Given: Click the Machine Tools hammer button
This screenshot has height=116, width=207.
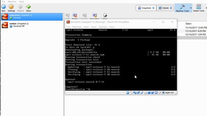Looking at the screenshot, I should 182,8.
